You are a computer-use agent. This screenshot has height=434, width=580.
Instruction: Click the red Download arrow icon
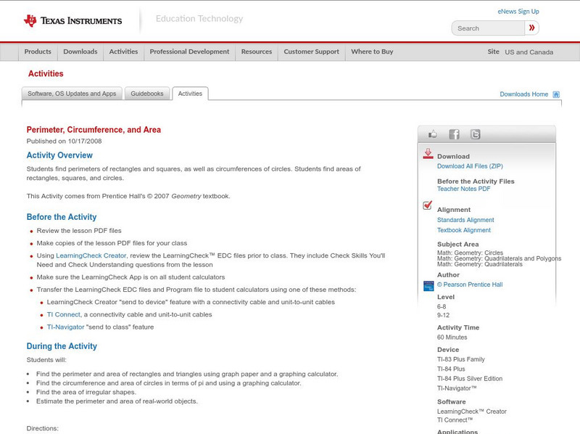coord(428,154)
